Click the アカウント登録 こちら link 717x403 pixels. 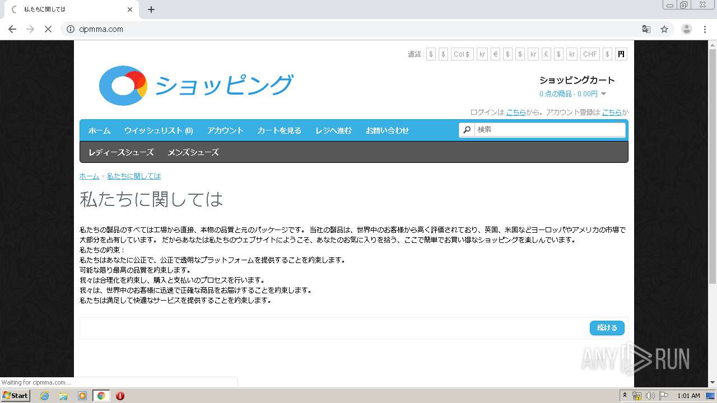click(612, 112)
